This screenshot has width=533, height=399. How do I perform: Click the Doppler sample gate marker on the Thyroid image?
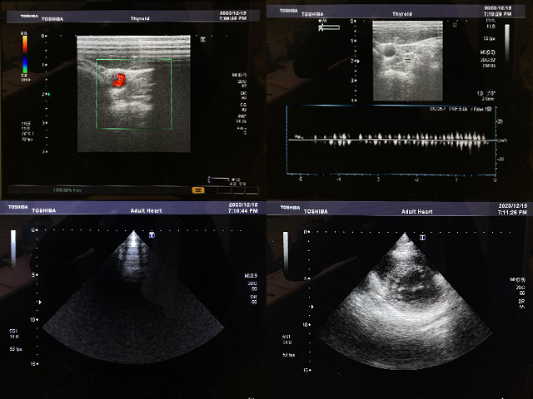[407, 61]
